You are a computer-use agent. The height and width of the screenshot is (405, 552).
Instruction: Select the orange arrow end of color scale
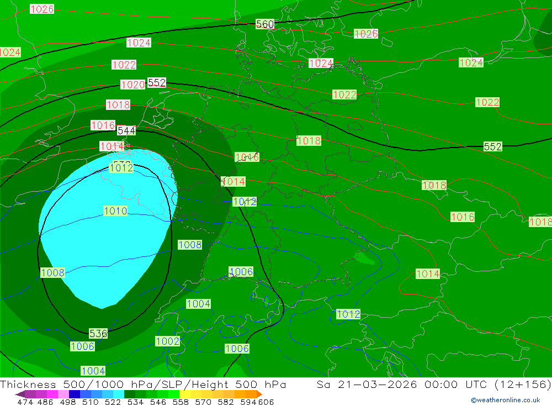click(260, 394)
